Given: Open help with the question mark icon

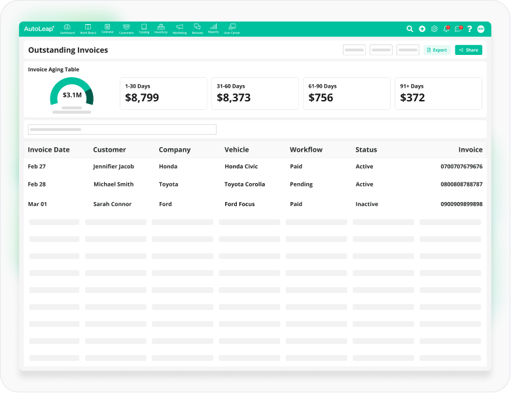Looking at the screenshot, I should click(469, 29).
